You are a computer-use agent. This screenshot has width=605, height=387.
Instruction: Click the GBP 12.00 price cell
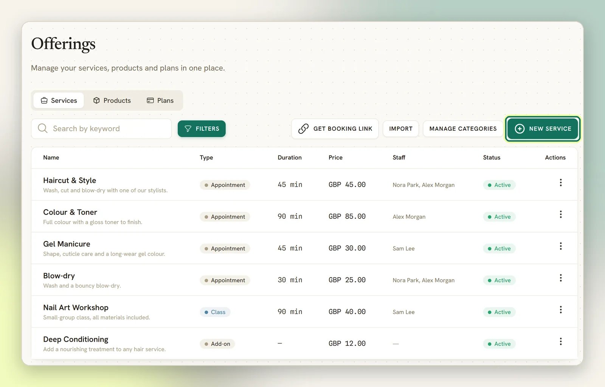(x=347, y=344)
